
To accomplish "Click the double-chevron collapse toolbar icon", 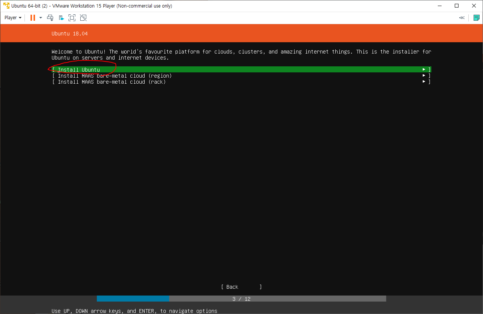I will pos(462,18).
